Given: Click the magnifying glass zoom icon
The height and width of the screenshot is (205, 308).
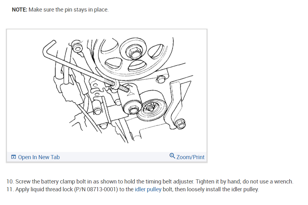Looking at the screenshot, I should (172, 156).
